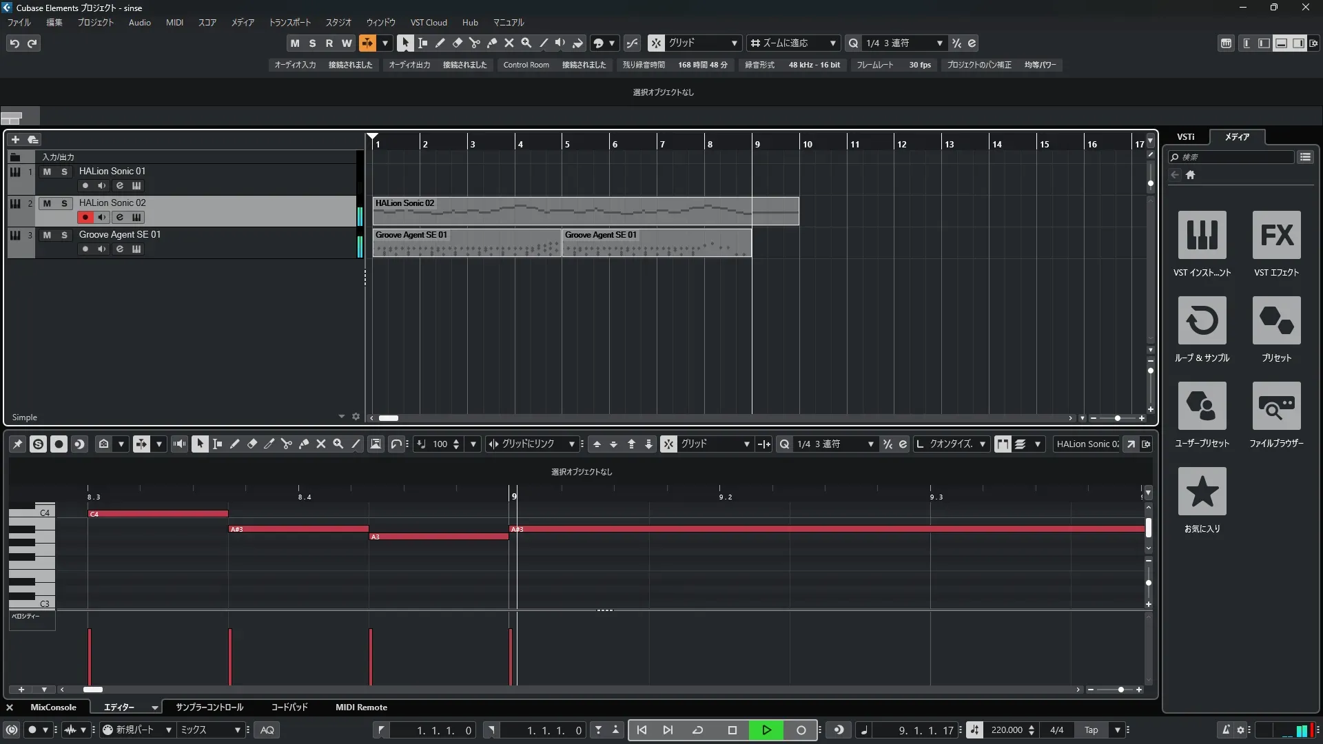The image size is (1323, 744).
Task: Open the トランスポート menu
Action: click(289, 23)
